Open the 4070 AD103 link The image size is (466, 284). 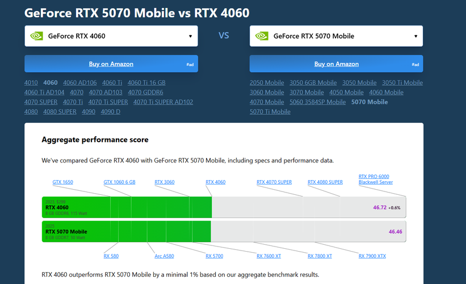tap(106, 92)
